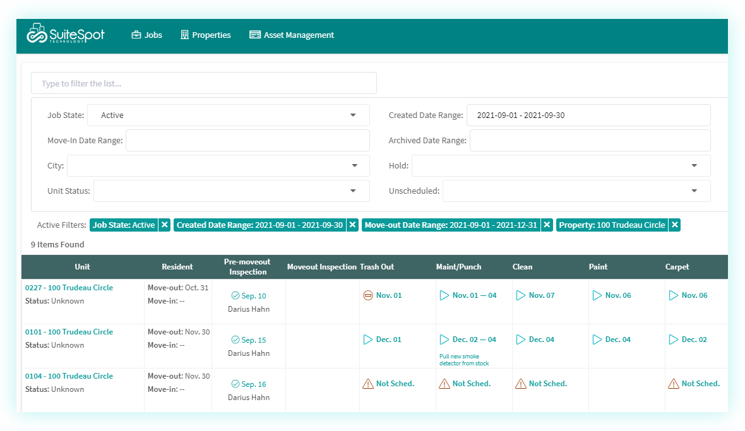Open the Unit Status dropdown

[x=354, y=191]
